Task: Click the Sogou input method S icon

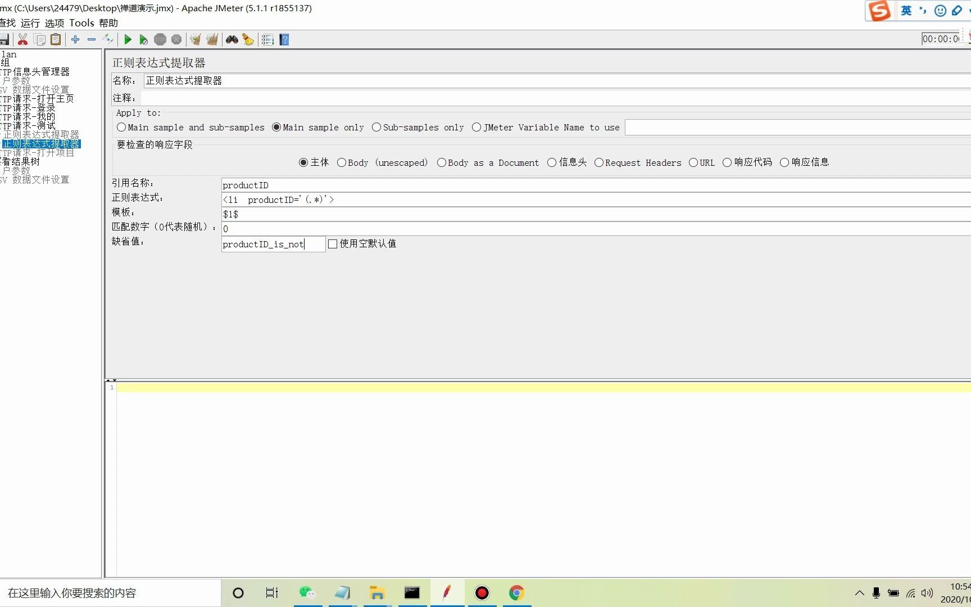Action: pos(879,11)
